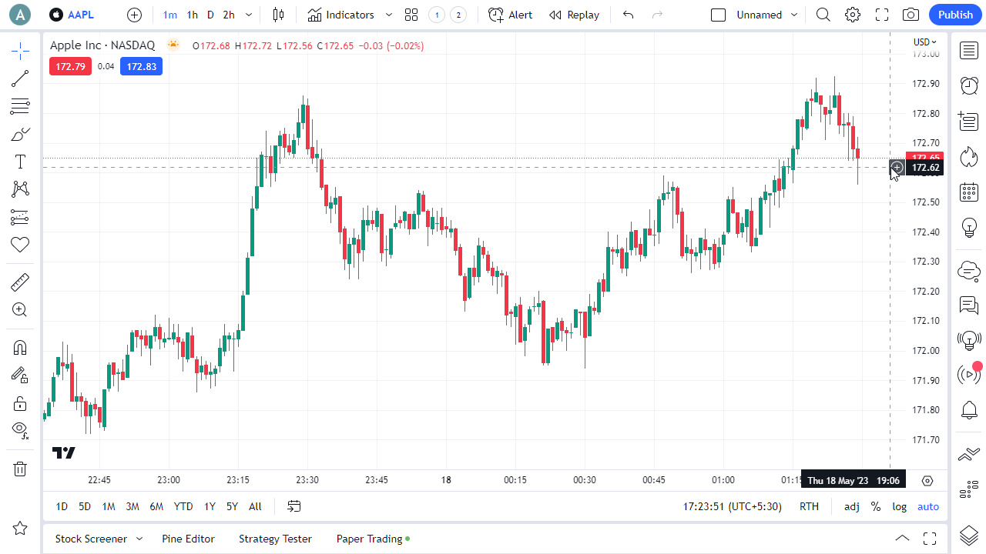Open the Unnamed layout dropdown
This screenshot has height=554, width=986.
[x=794, y=15]
